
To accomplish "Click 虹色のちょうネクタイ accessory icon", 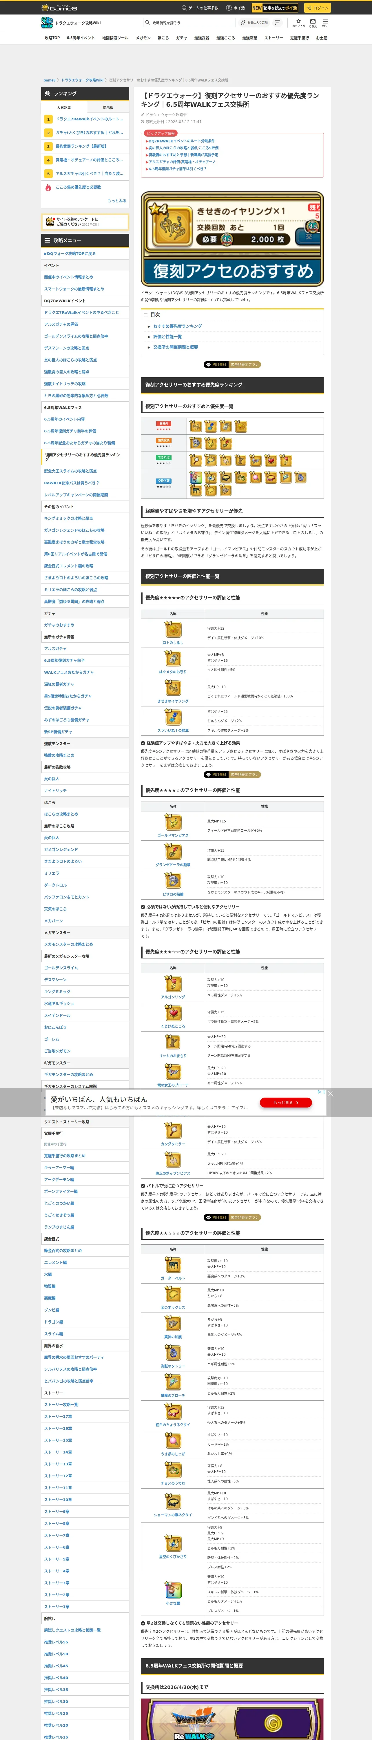I will tap(173, 1412).
